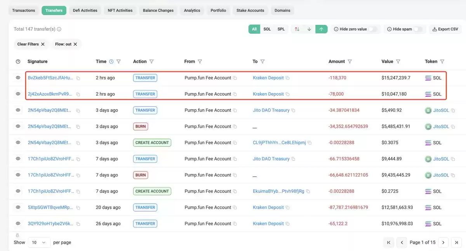Open the BvZkeb5FtSzcJfAHu signature link
Image resolution: width=466 pixels, height=251 pixels.
pyautogui.click(x=50, y=78)
